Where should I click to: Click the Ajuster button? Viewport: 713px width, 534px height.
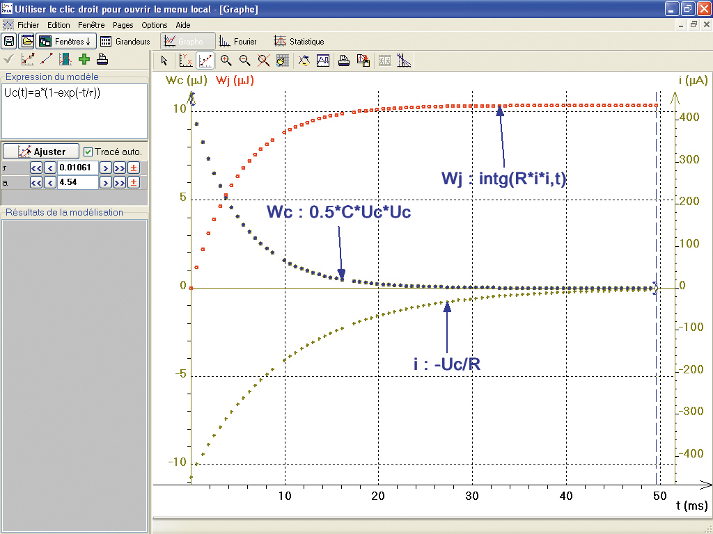pyautogui.click(x=41, y=152)
